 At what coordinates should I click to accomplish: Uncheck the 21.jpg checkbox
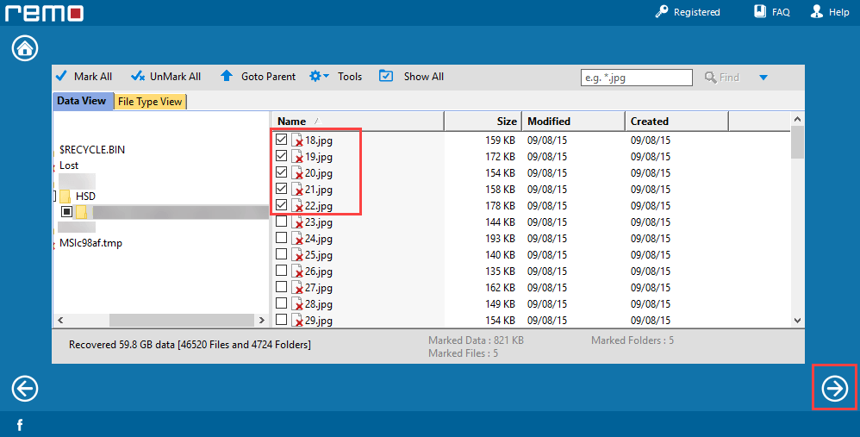pos(282,189)
